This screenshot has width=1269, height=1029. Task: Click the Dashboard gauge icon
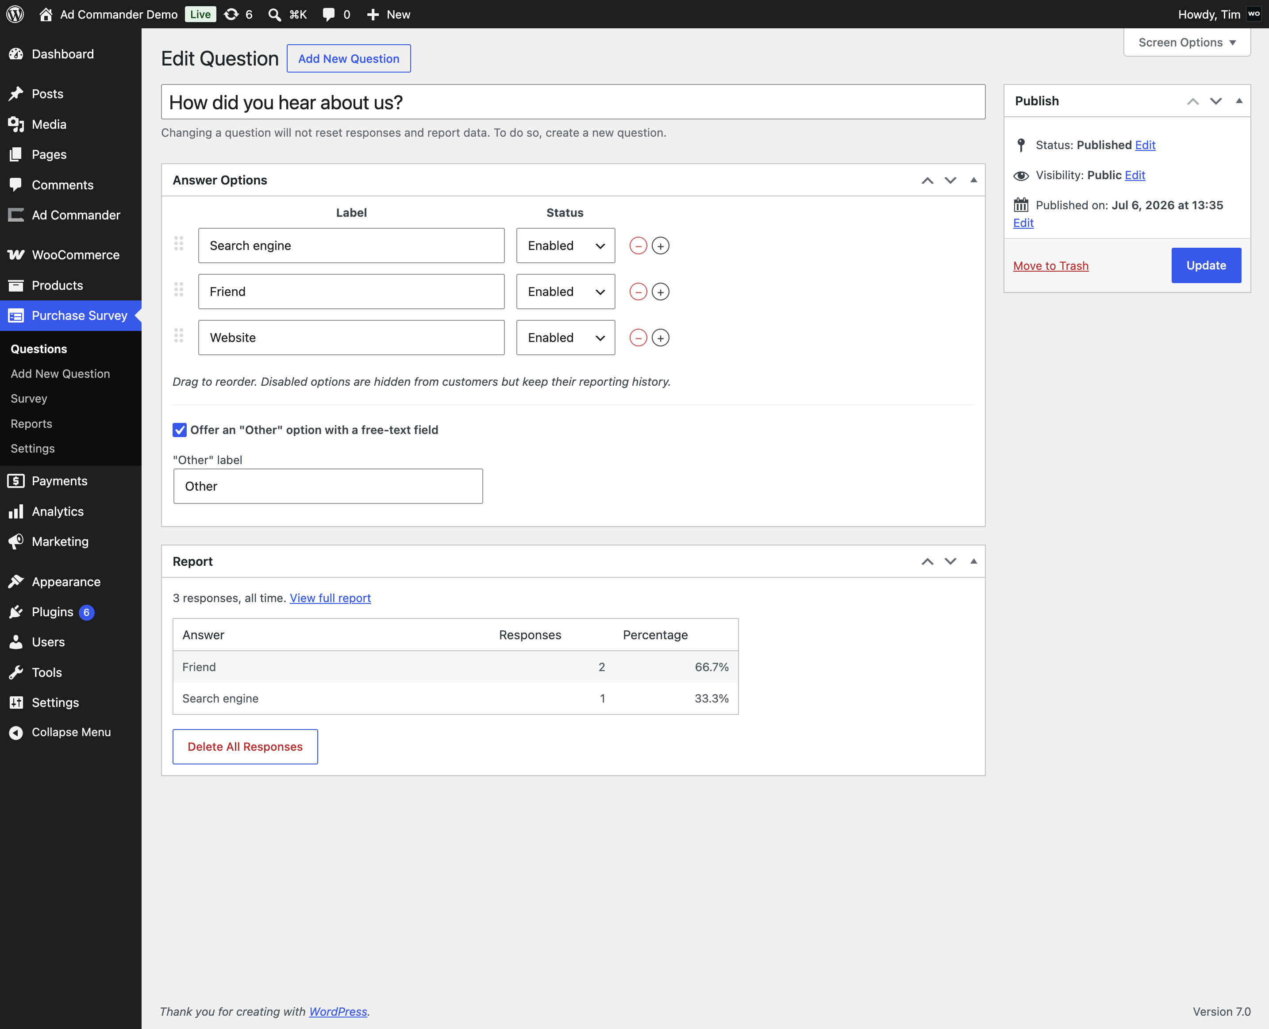pyautogui.click(x=16, y=54)
